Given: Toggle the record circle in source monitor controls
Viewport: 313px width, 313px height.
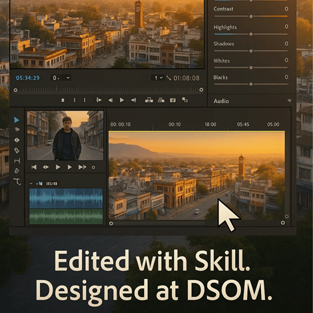Looking at the screenshot, I should pos(93,167).
